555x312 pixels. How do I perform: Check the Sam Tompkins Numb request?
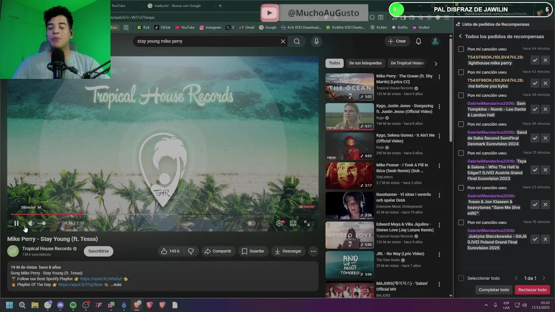pos(461,95)
